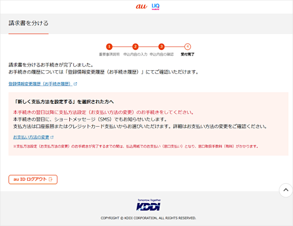Viewport: 293px width, 226px height.
Task: Click the UQ mobile logo
Action: 155,6
